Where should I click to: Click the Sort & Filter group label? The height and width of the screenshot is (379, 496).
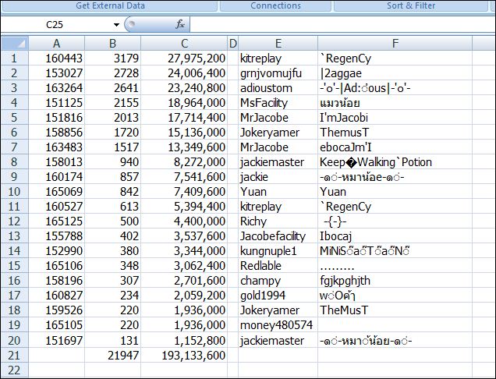(411, 5)
